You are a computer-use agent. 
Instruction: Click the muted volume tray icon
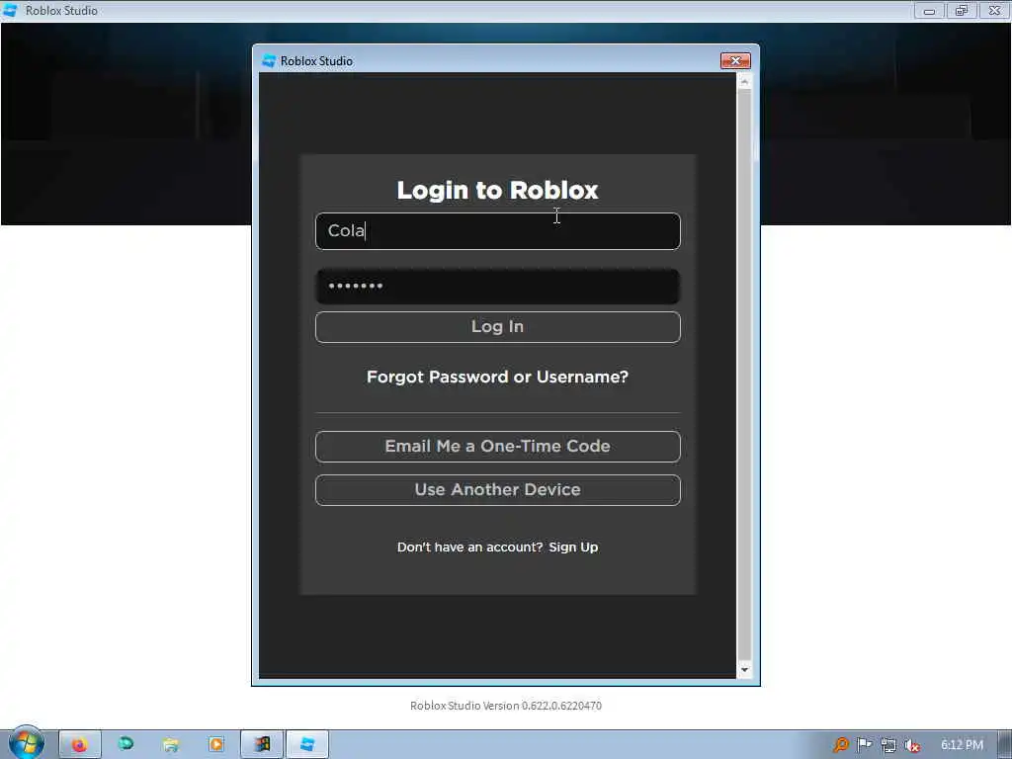pos(912,745)
